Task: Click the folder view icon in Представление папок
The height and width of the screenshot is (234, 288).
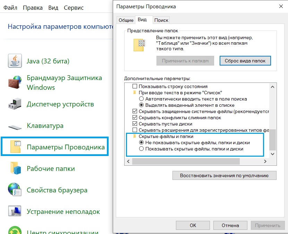Action: click(139, 45)
